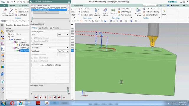The width and height of the screenshot is (189, 106).
Task: Select the highlighted GOTO line in the list
Action: pos(49,10)
